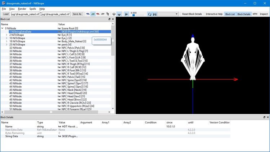Screen dimensions: 270x152
Task: Click the Name column header in Block List
Action: tap(29, 24)
